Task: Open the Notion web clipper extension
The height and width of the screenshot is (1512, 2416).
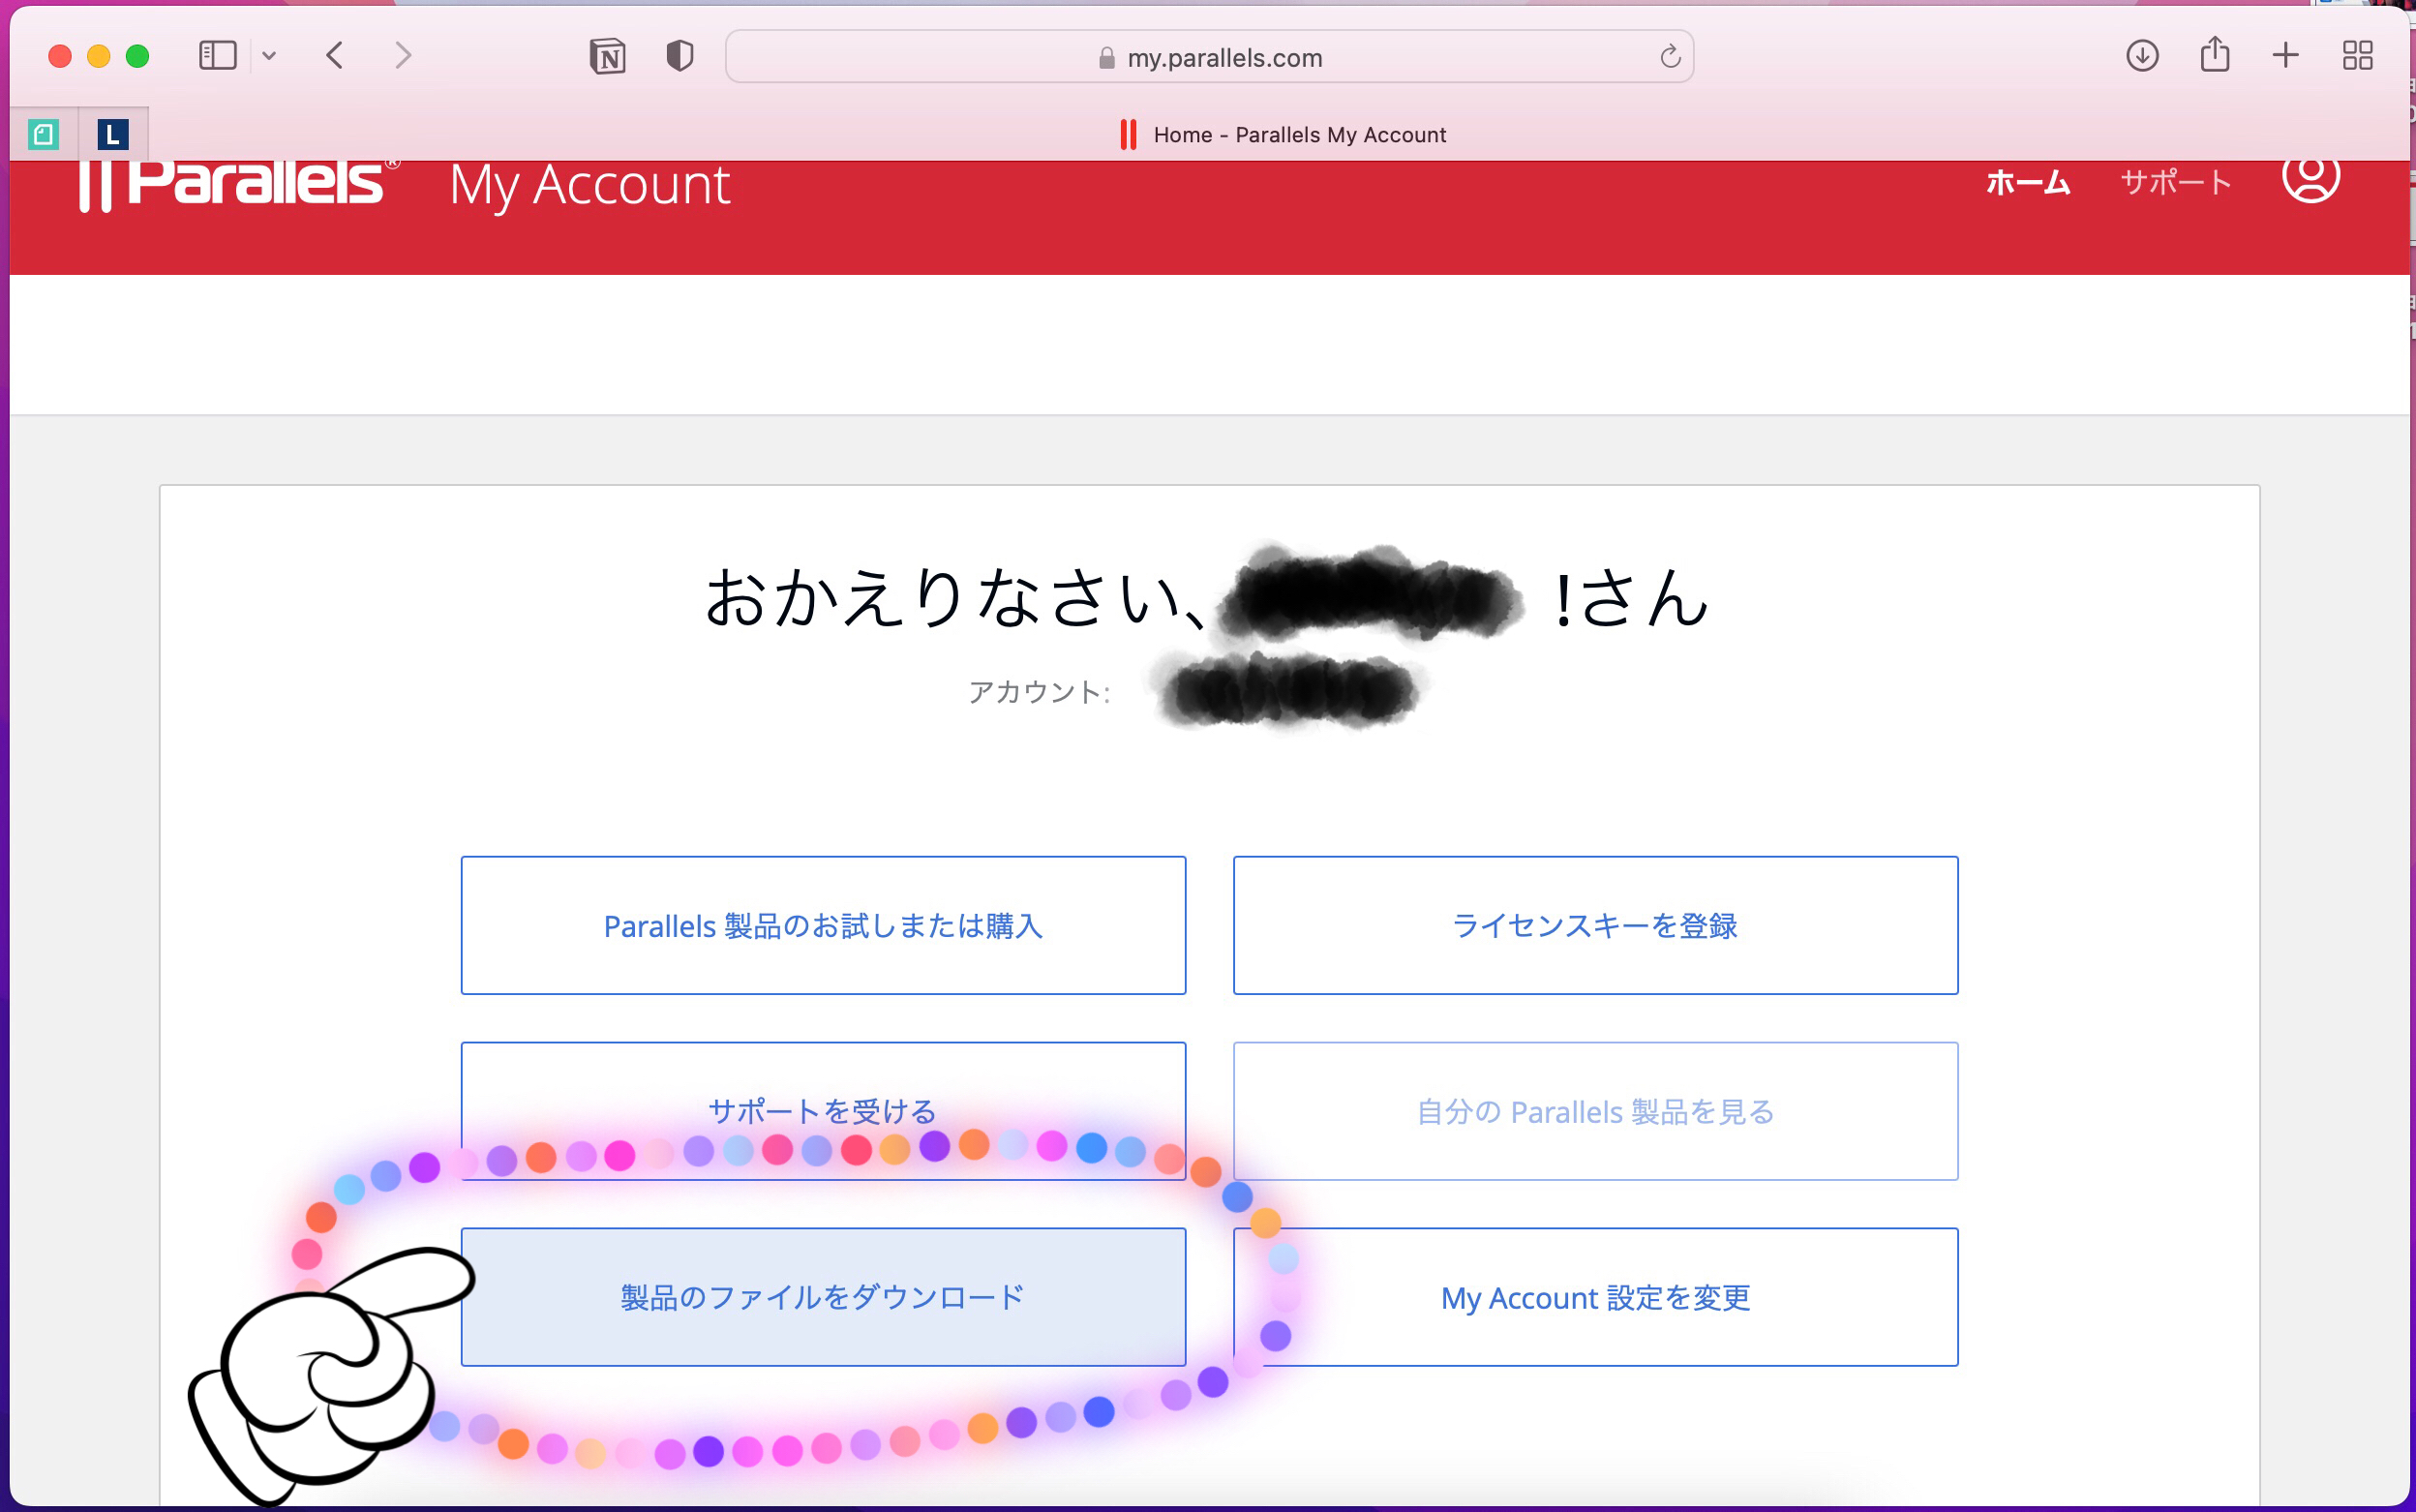Action: tap(607, 56)
